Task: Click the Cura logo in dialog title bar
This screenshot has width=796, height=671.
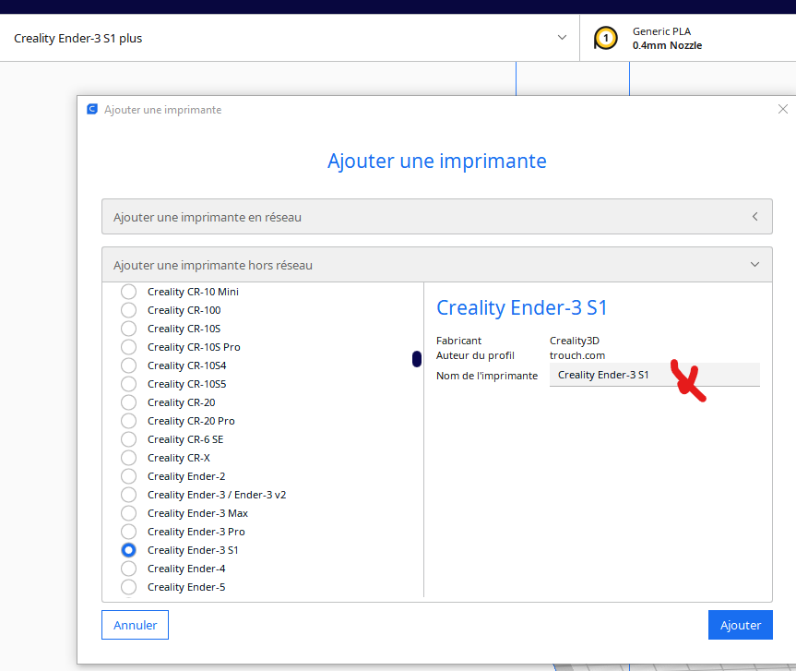Action: (92, 109)
